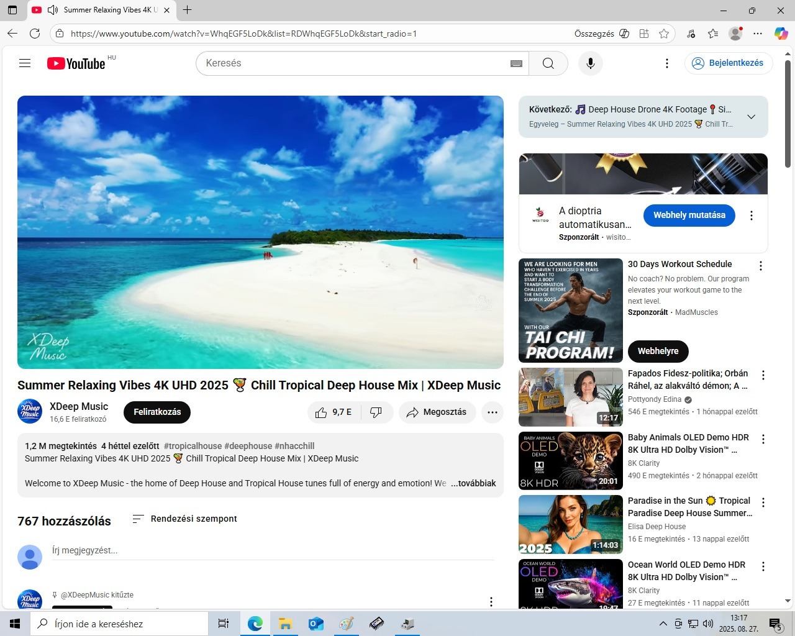The image size is (795, 636).
Task: Open a new browser tab
Action: click(x=187, y=10)
